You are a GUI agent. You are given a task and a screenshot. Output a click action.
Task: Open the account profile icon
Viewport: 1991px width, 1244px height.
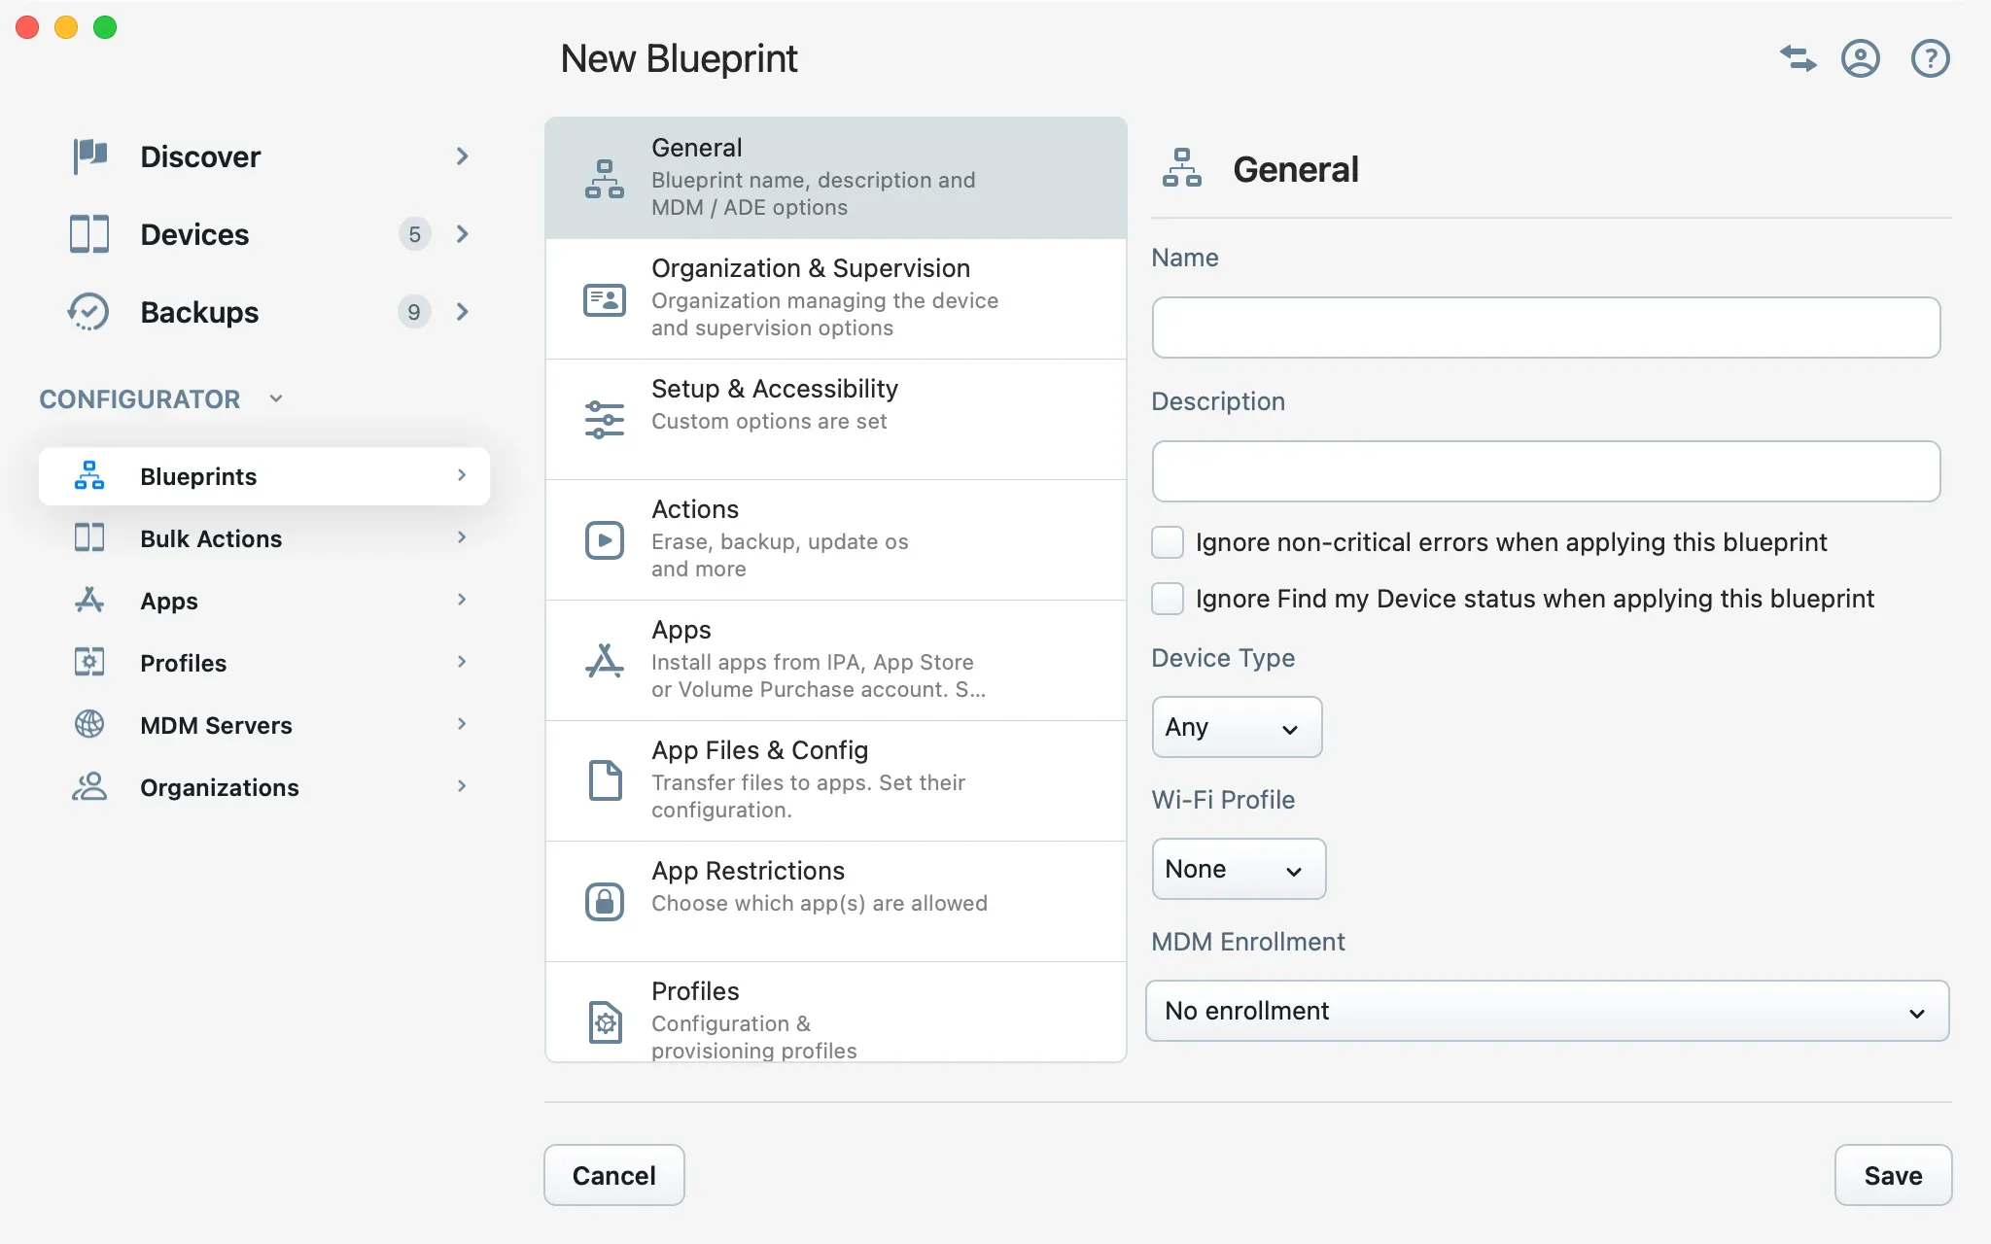pos(1860,58)
